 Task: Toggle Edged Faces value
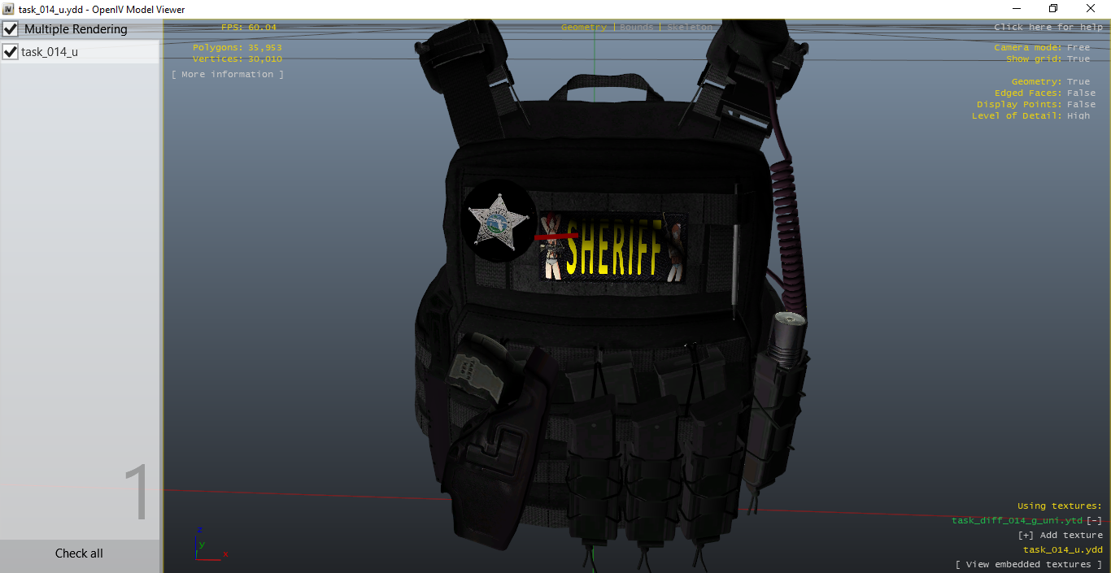1081,93
